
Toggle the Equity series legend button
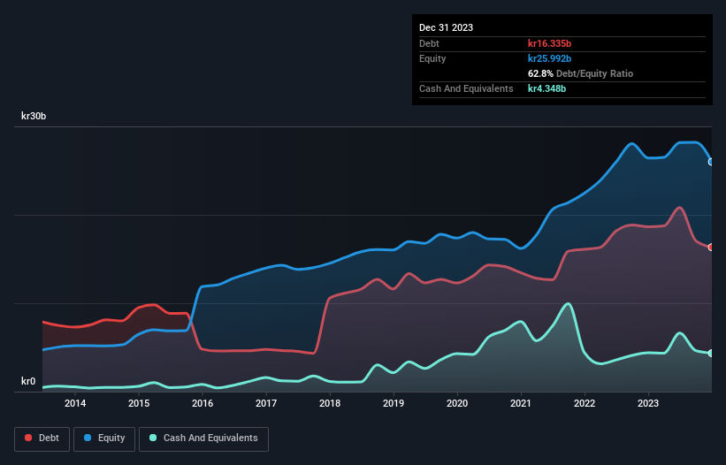pyautogui.click(x=104, y=438)
